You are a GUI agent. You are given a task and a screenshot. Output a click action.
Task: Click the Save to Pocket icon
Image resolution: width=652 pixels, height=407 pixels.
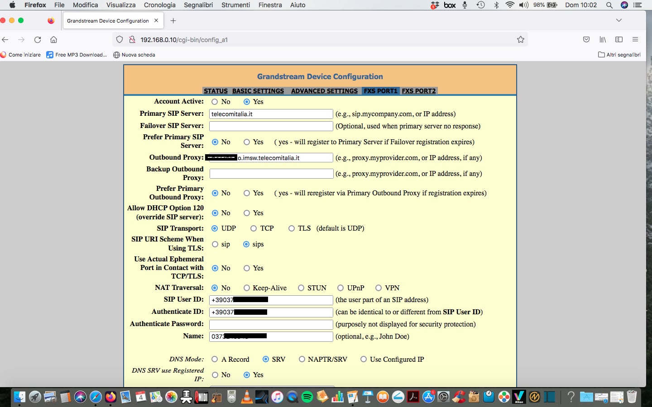[x=586, y=40]
